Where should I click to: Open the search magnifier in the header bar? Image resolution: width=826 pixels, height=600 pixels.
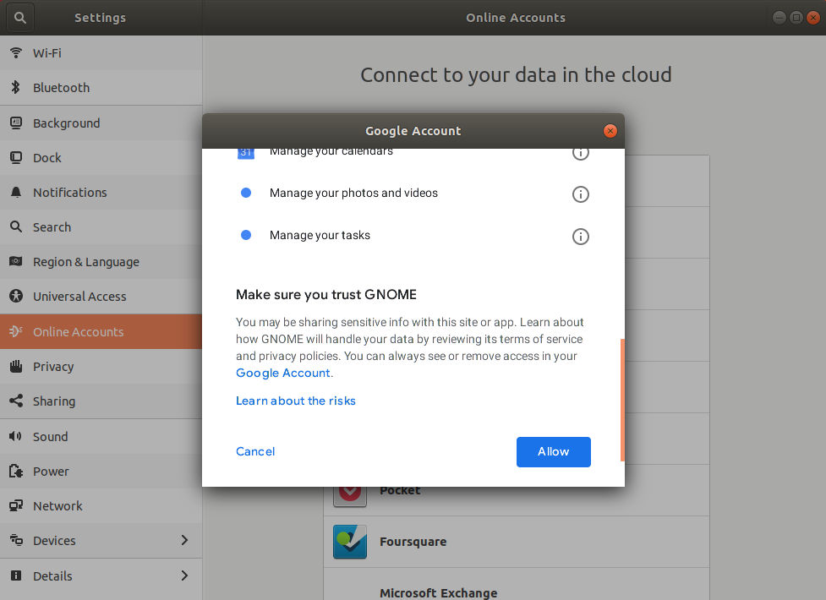(x=19, y=17)
